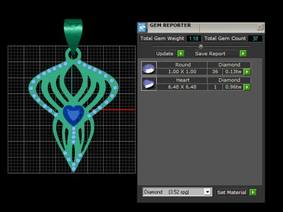Click the 1.00 X 1.00 size cell
The width and height of the screenshot is (283, 212).
coord(182,72)
